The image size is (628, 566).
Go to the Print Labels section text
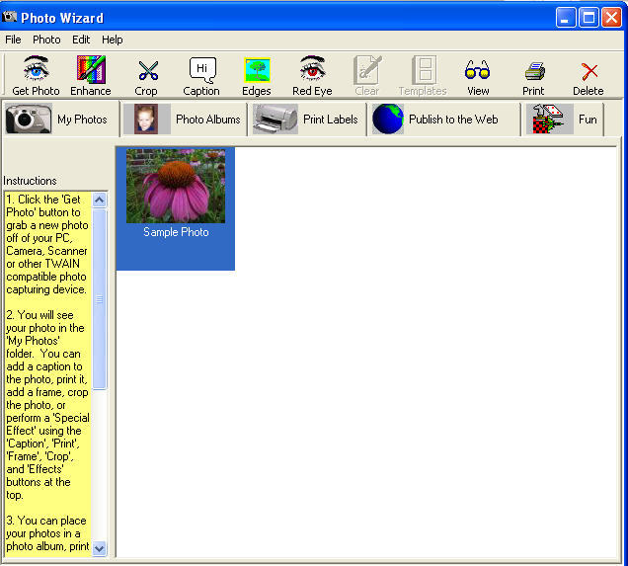(x=331, y=120)
